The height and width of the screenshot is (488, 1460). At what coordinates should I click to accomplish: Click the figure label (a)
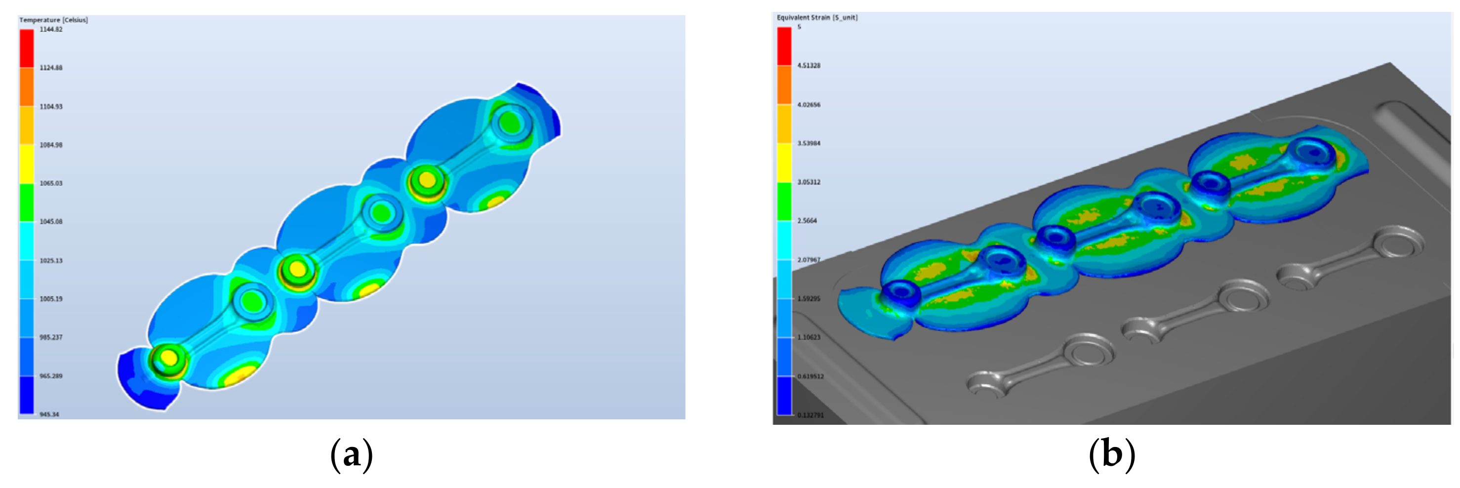coord(351,454)
